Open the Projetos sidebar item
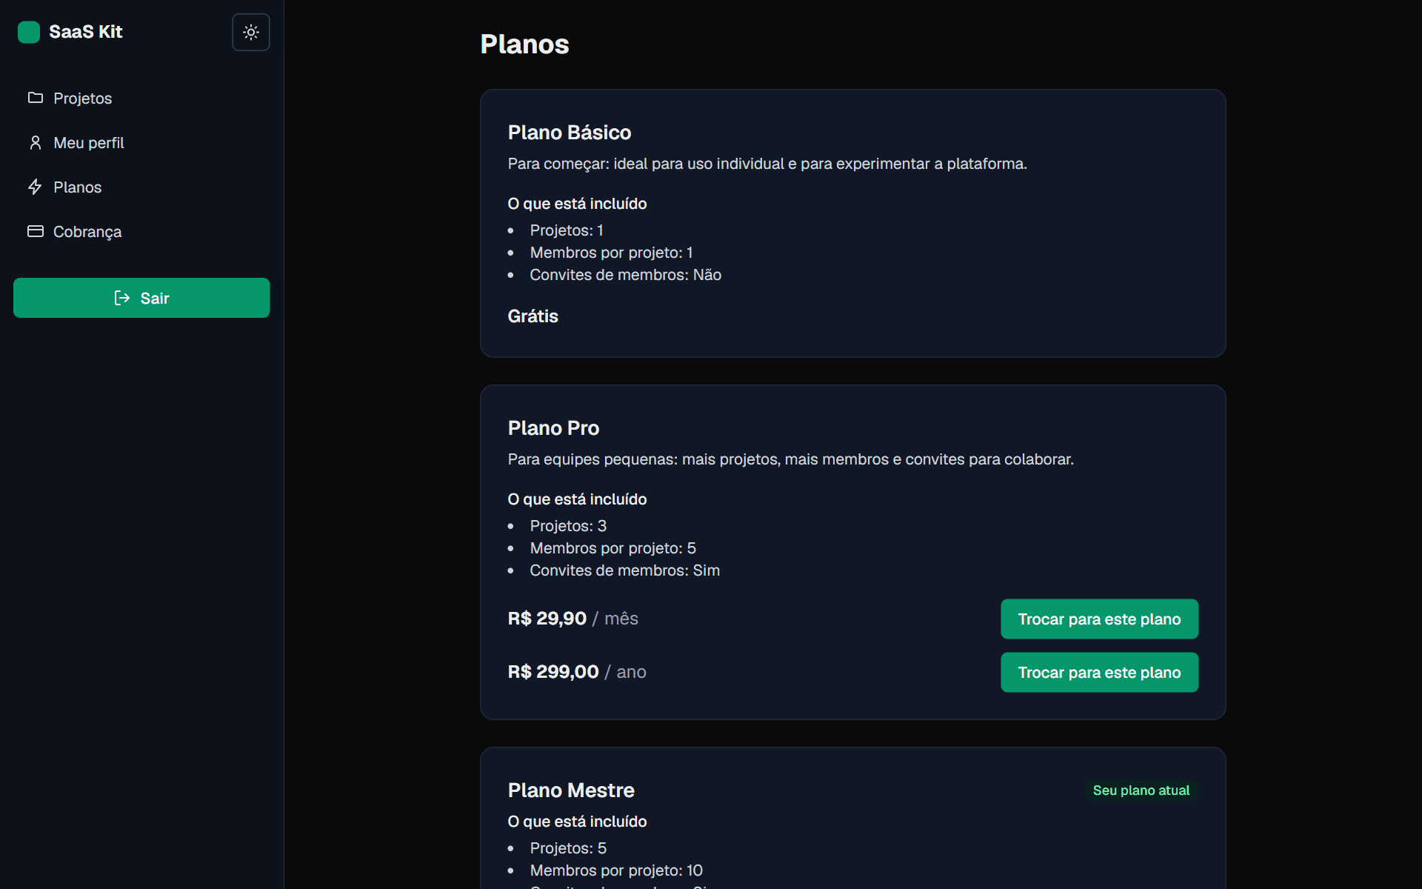 (141, 98)
